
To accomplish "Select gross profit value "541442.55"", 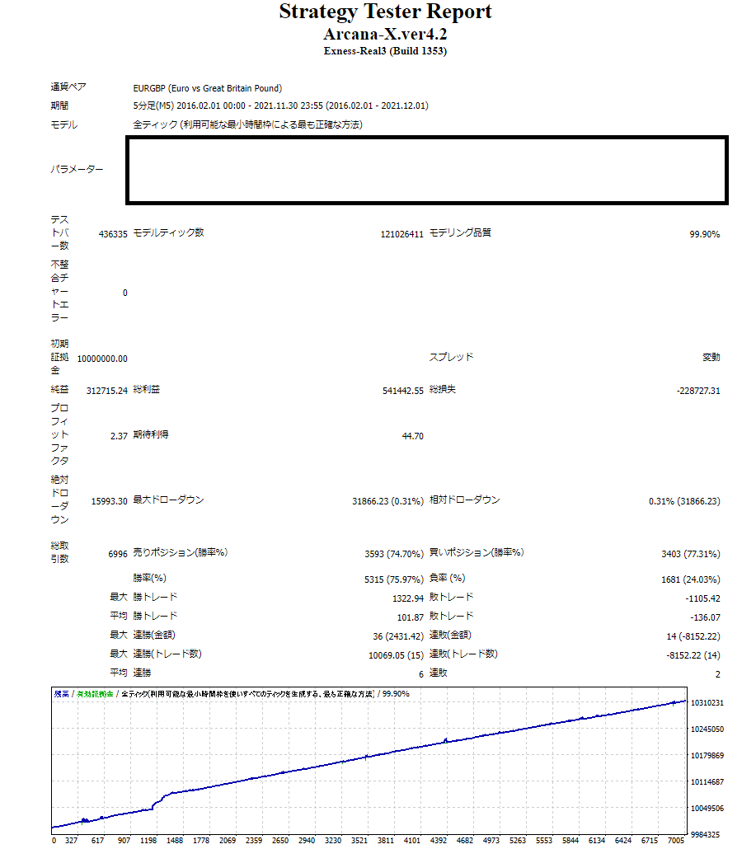I will coord(403,391).
